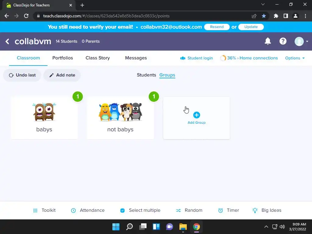Viewport: 312px width, 234px height.
Task: Share this page icon in address bar
Action: click(254, 16)
